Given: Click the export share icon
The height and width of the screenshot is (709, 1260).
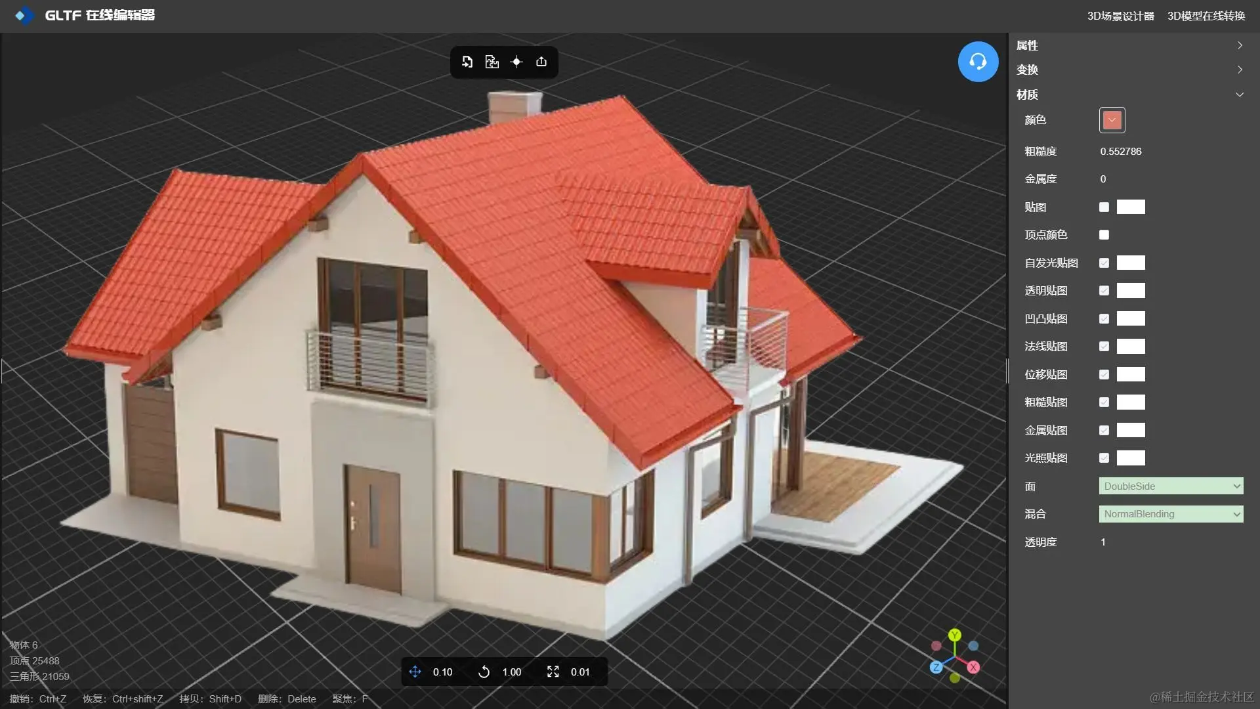Looking at the screenshot, I should 541,62.
